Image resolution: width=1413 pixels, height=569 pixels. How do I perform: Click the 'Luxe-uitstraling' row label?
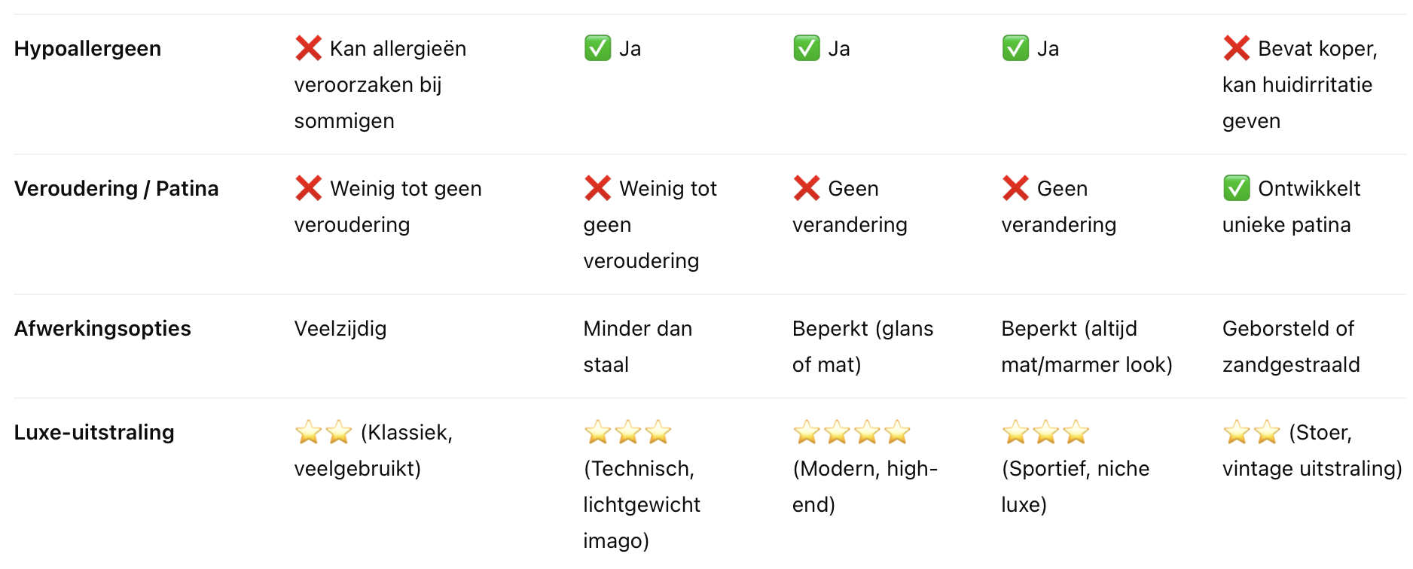[x=94, y=432]
